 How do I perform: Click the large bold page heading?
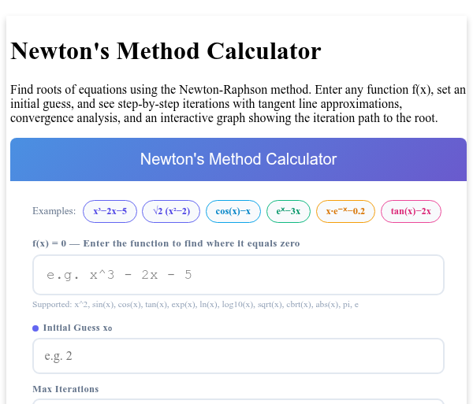166,51
